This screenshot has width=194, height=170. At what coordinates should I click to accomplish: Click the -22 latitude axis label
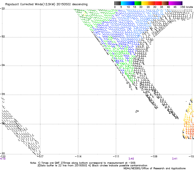(2, 36)
